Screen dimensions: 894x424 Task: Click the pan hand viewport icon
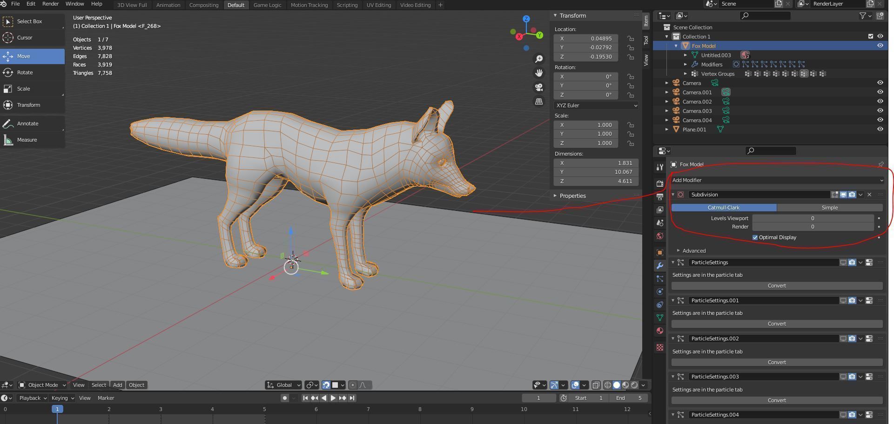point(539,73)
